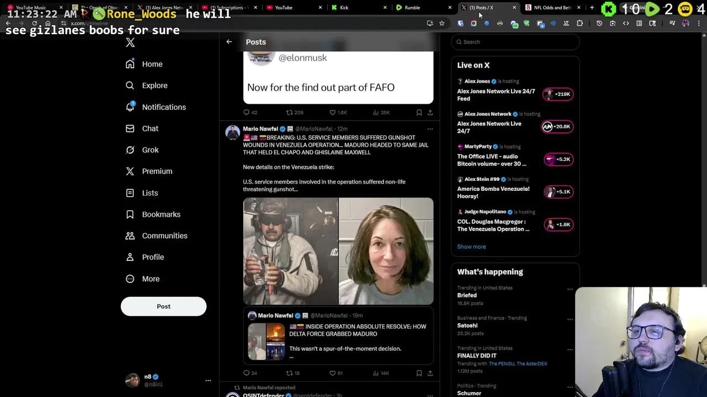
Task: Open Mario Nawfal's profile avatar
Action: click(233, 133)
